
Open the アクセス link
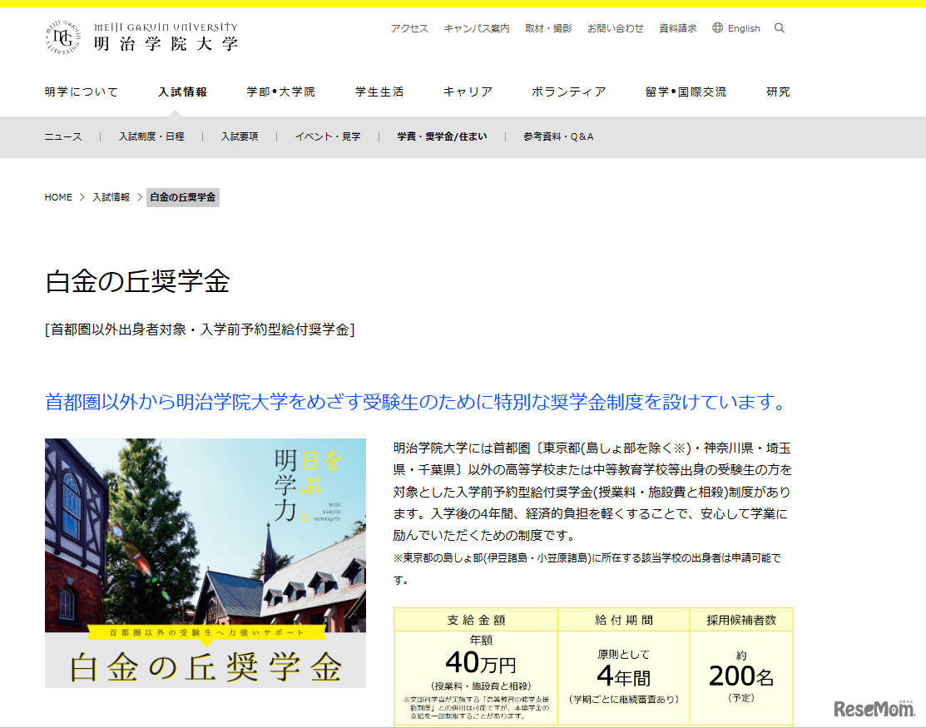tap(409, 28)
